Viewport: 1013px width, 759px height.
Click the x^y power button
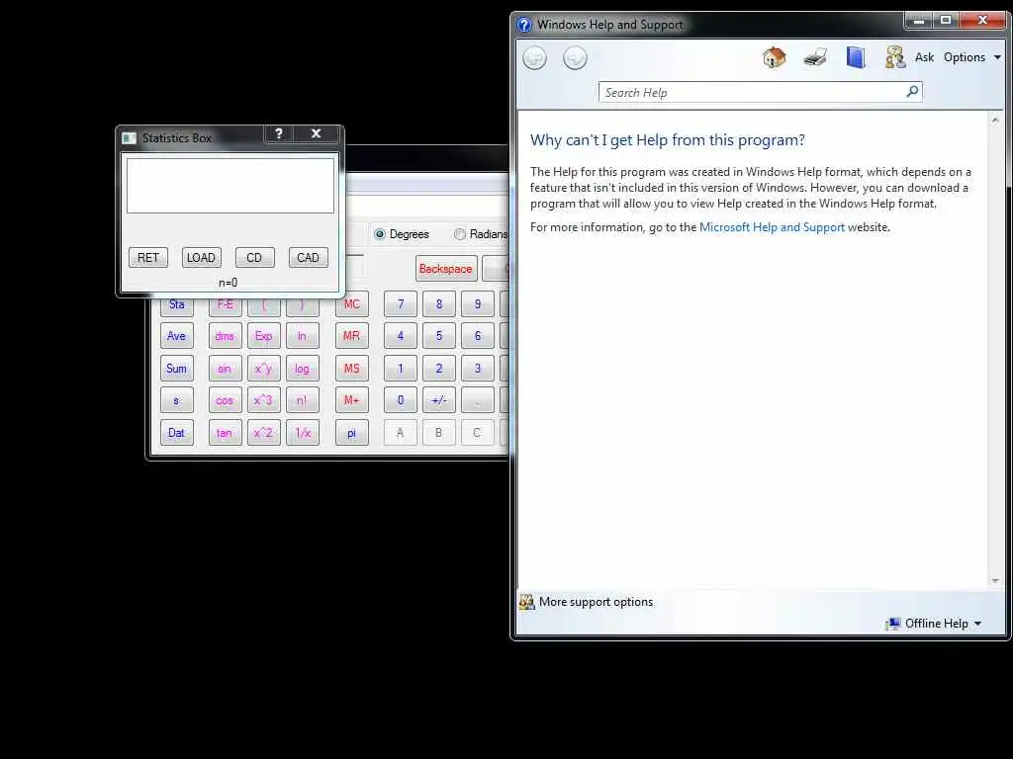[x=263, y=369]
